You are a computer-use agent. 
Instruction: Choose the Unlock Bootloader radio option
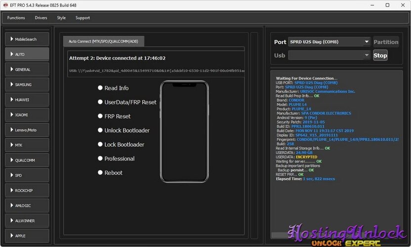click(x=100, y=130)
